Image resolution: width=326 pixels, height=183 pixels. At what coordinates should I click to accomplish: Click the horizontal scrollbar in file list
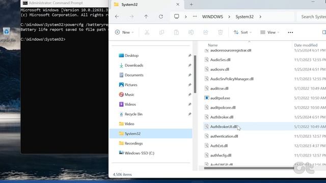249,168
